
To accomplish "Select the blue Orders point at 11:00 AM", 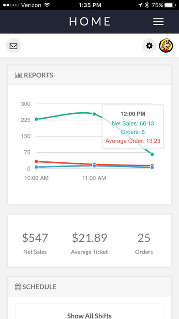I will tap(94, 166).
